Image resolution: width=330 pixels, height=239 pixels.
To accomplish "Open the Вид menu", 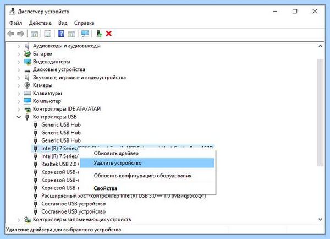I will (63, 23).
